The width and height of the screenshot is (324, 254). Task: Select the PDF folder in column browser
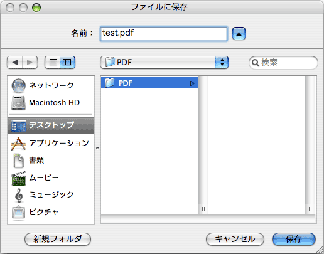149,83
